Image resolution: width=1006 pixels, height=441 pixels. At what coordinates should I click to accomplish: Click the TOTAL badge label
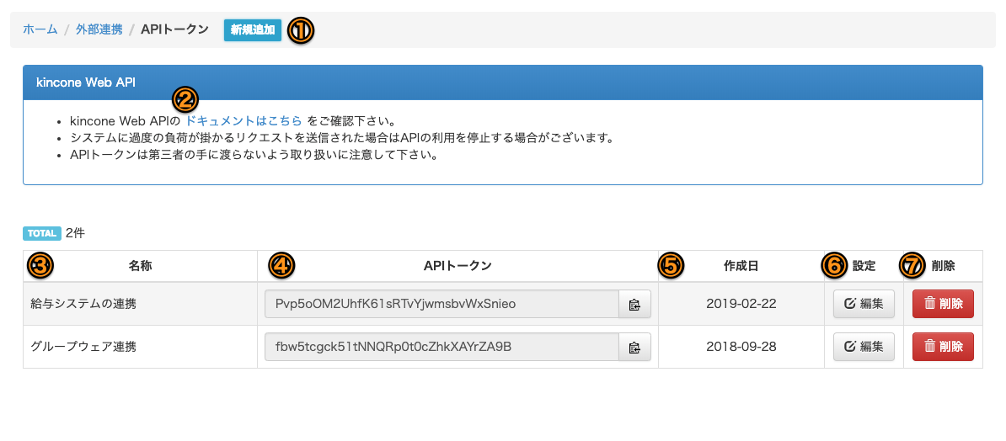41,233
